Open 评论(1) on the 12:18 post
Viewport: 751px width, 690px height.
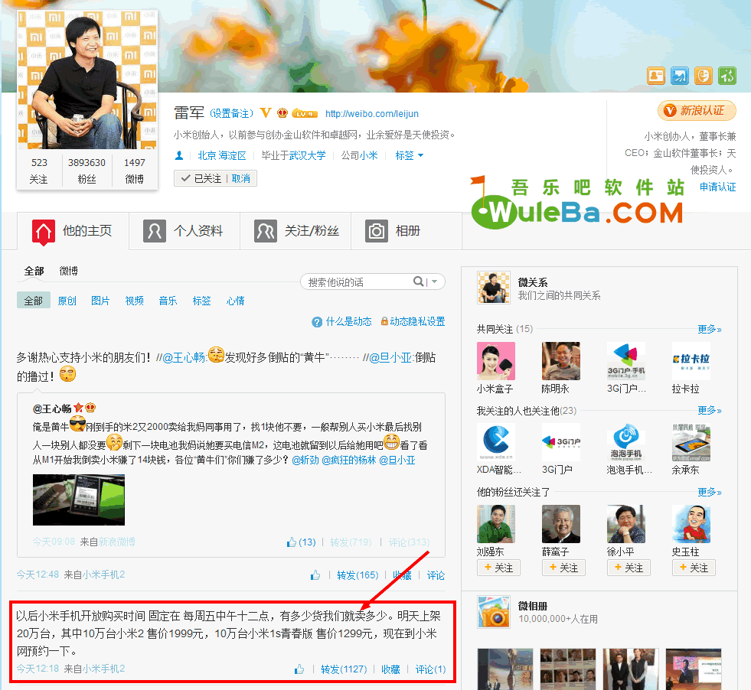(x=430, y=669)
